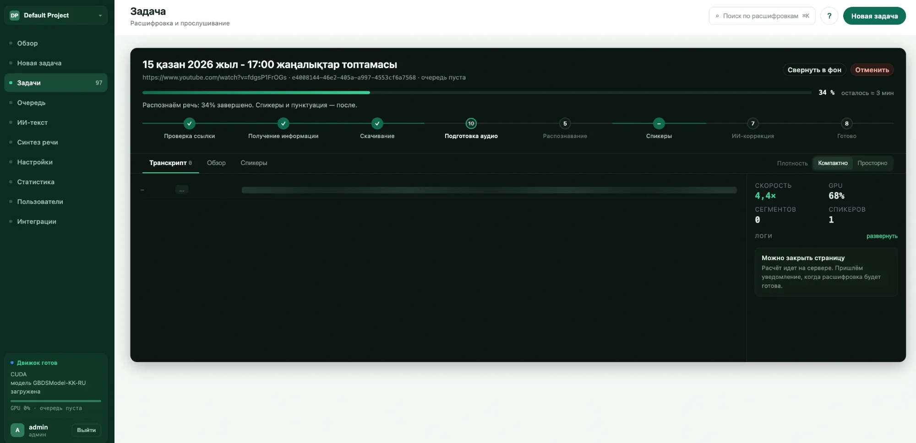
Task: Click the GPU 68% value
Action: coord(836,196)
